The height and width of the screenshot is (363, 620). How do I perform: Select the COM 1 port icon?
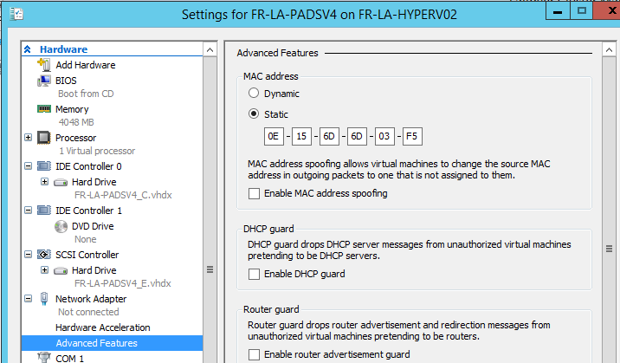pos(45,358)
